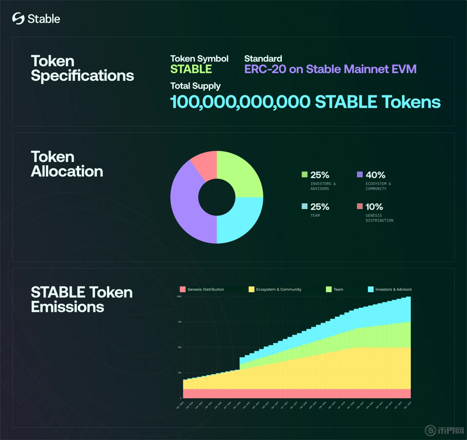Click the pink Genesis Distribution 10% swatch
The image size is (467, 440).
tap(360, 207)
